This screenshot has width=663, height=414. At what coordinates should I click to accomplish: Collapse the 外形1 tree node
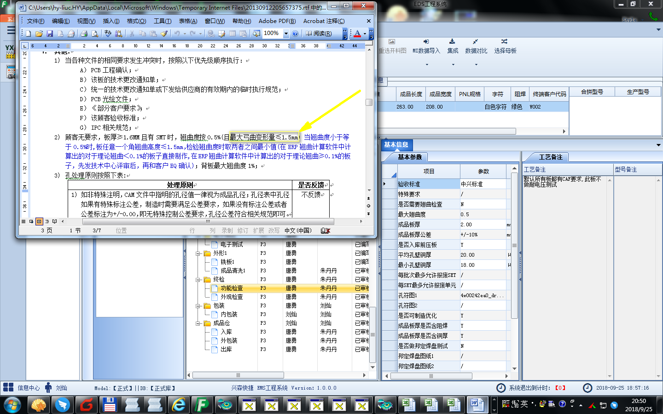tap(198, 253)
